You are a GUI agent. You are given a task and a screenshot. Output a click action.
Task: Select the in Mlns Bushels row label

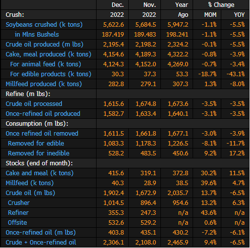pyautogui.click(x=37, y=35)
